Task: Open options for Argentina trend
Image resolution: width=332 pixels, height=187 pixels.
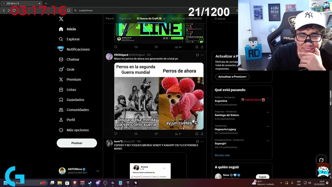Action: pyautogui.click(x=268, y=98)
